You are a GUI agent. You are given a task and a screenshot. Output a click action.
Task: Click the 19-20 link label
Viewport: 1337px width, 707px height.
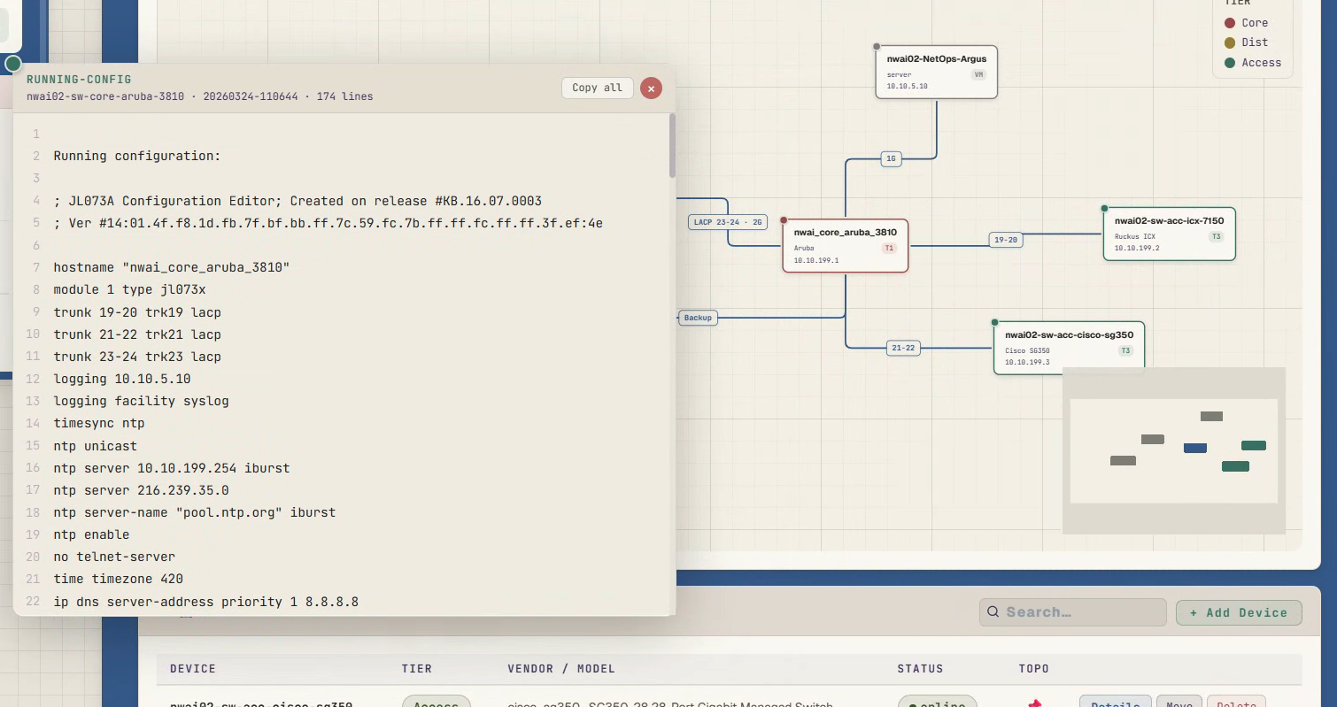[x=1006, y=240]
